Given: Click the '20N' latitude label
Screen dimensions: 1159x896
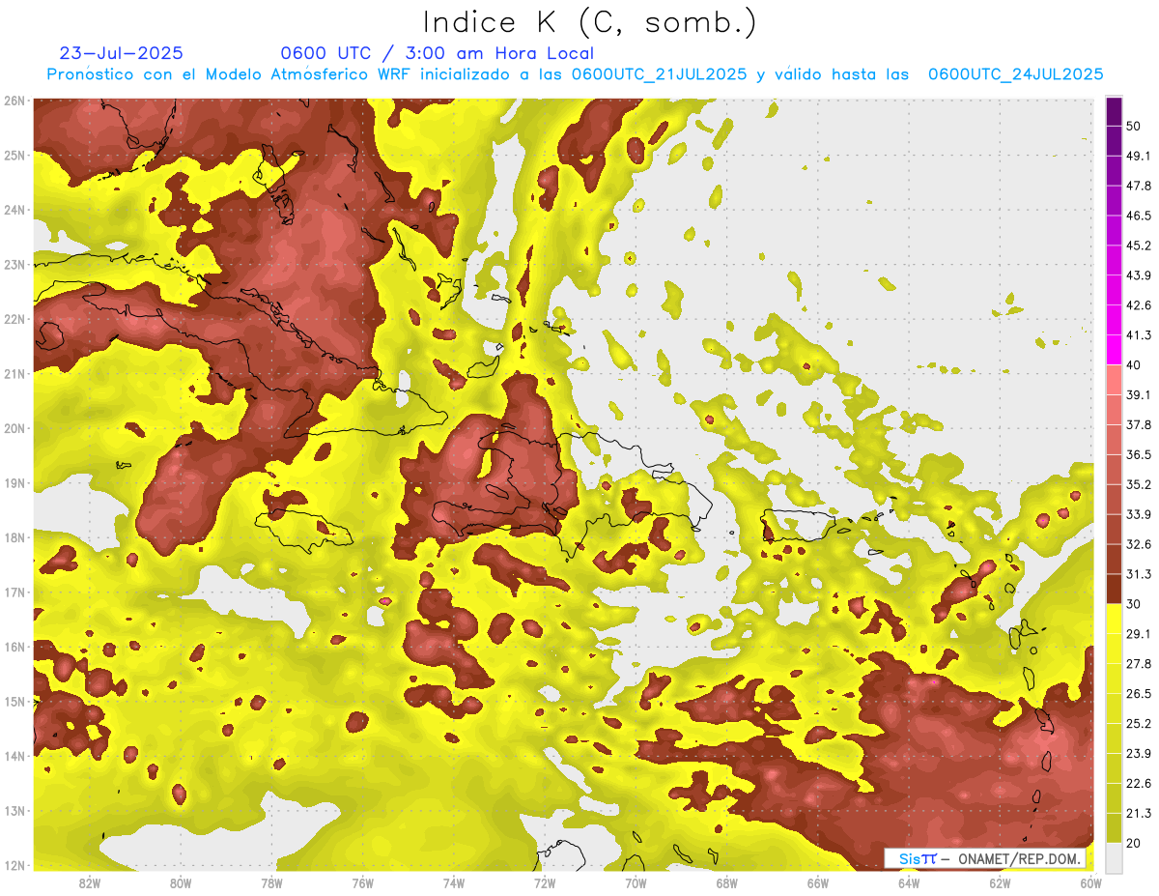Looking at the screenshot, I should [x=14, y=428].
